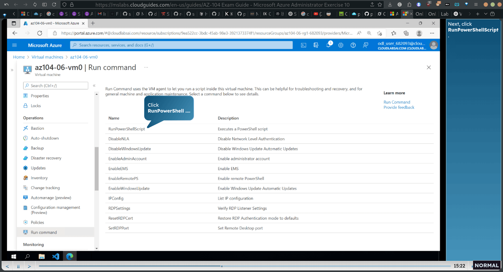Select EnableEMS command

118,169
